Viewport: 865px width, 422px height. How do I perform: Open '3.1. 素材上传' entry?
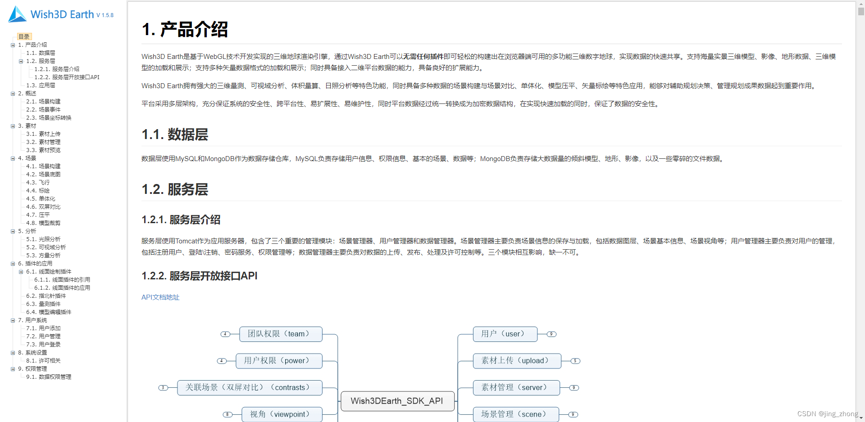click(43, 134)
